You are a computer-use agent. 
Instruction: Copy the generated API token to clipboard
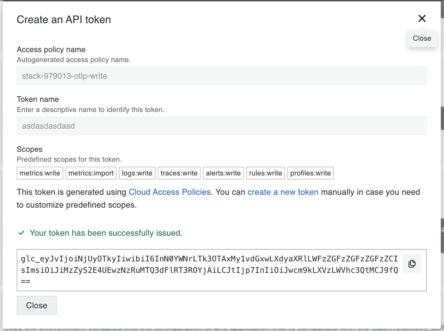(x=412, y=263)
